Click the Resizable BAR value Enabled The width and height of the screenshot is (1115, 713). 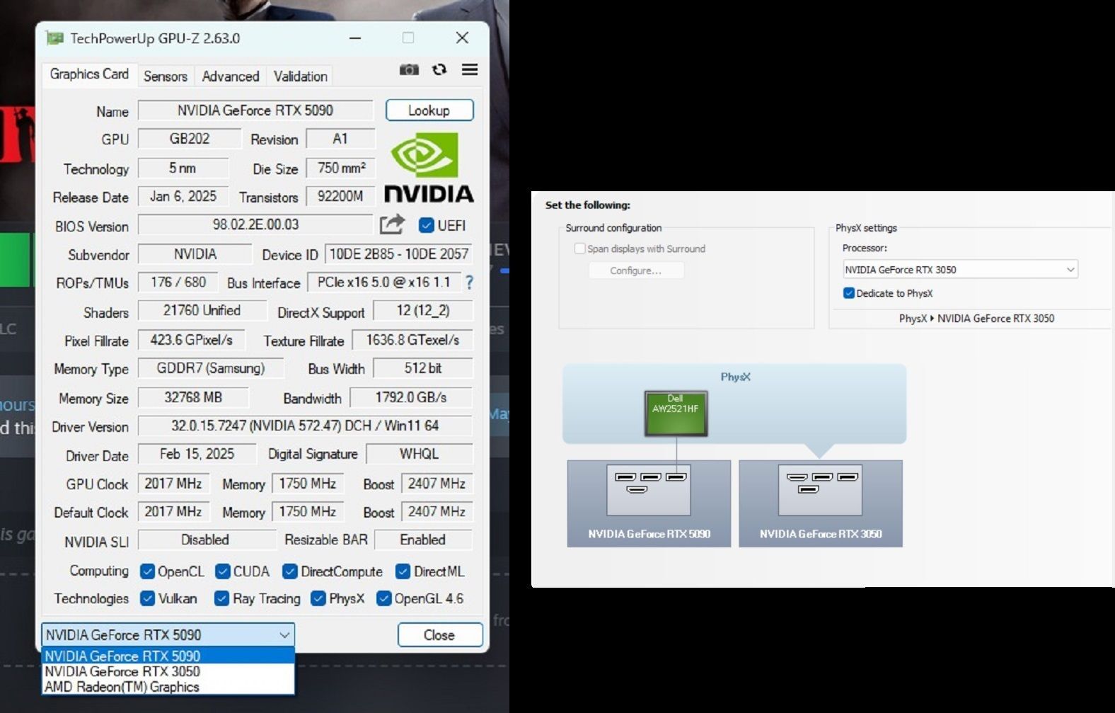[x=423, y=540]
